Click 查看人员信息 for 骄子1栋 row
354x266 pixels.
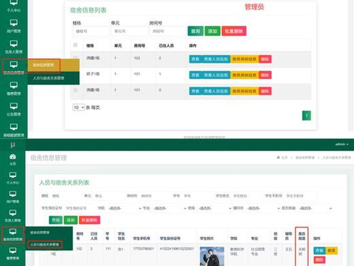point(216,75)
